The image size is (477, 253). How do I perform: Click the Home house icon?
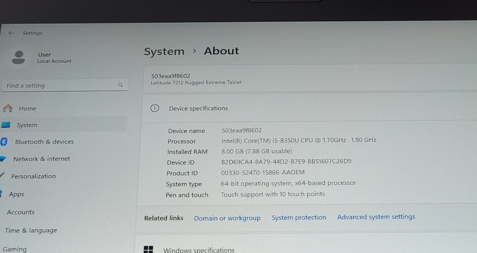tap(8, 108)
